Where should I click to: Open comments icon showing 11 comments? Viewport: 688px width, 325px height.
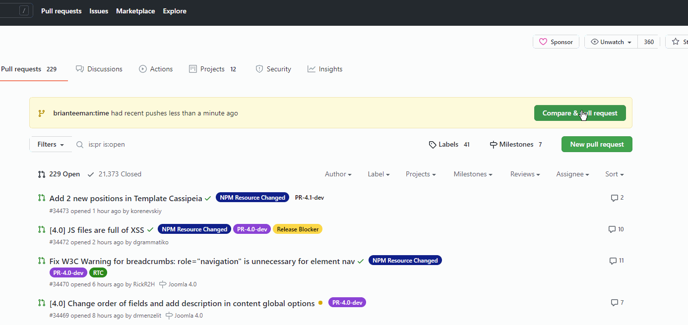coord(613,261)
